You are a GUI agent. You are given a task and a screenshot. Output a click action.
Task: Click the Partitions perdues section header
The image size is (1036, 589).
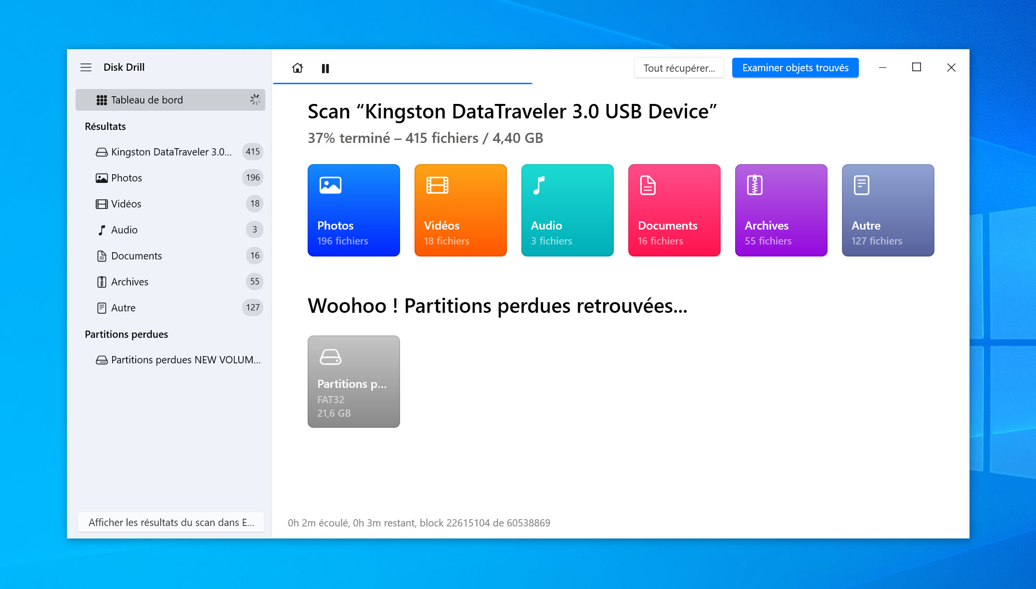tap(127, 334)
